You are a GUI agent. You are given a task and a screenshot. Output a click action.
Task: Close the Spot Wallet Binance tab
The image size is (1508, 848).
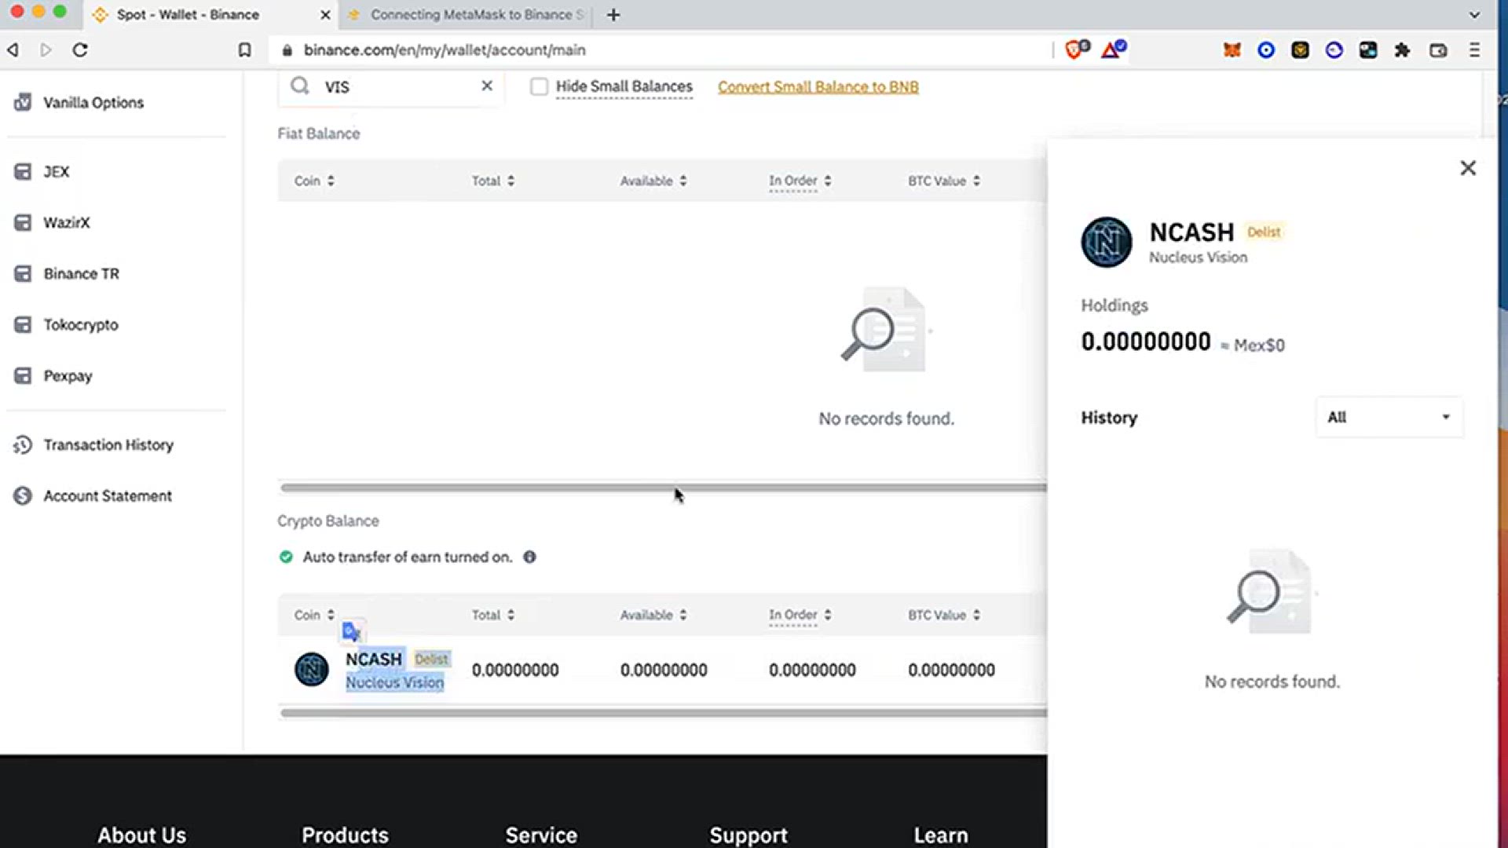tap(325, 15)
